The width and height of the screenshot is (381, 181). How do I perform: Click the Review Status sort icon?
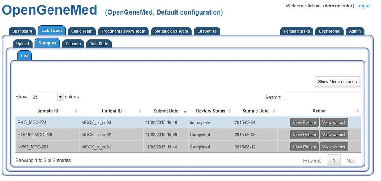(229, 111)
